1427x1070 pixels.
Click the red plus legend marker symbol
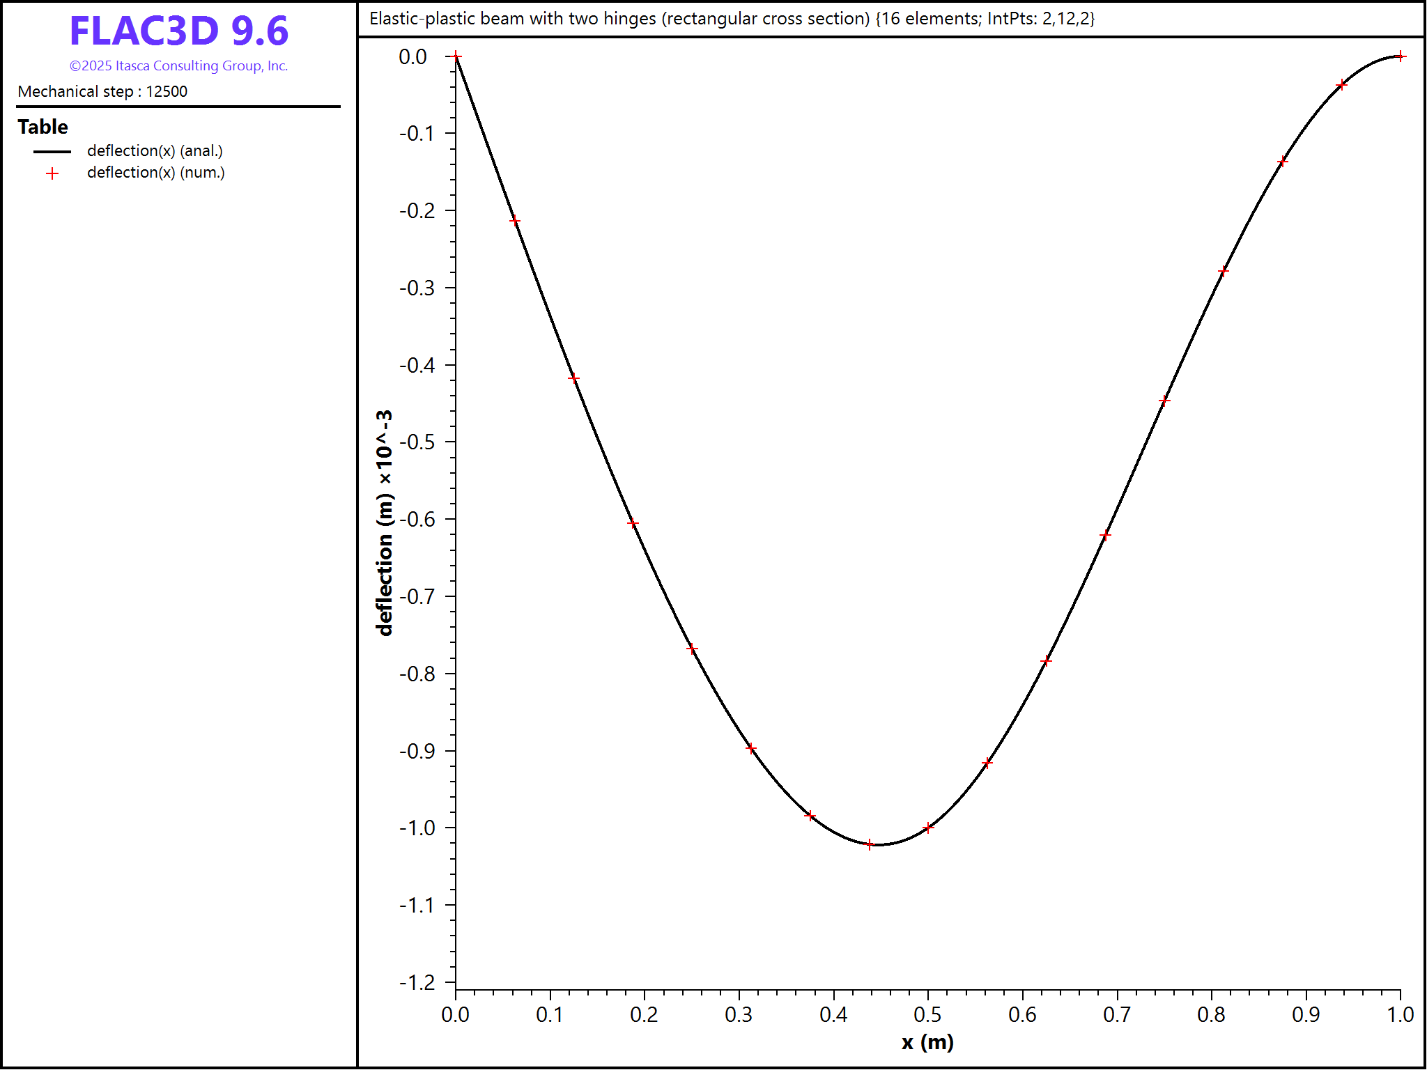coord(52,173)
